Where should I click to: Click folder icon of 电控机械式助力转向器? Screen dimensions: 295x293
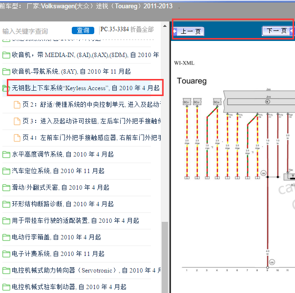[6, 271]
